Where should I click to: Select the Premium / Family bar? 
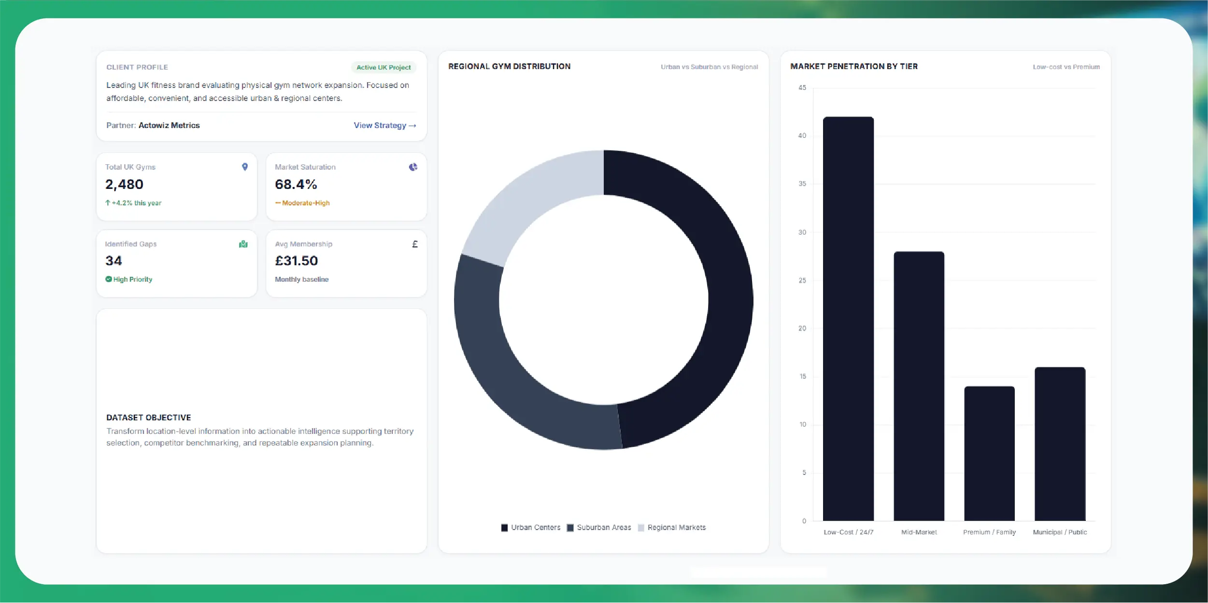pos(989,453)
